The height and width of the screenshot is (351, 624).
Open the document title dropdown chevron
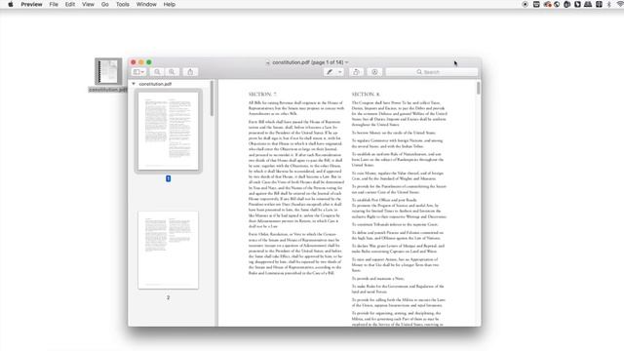click(347, 62)
